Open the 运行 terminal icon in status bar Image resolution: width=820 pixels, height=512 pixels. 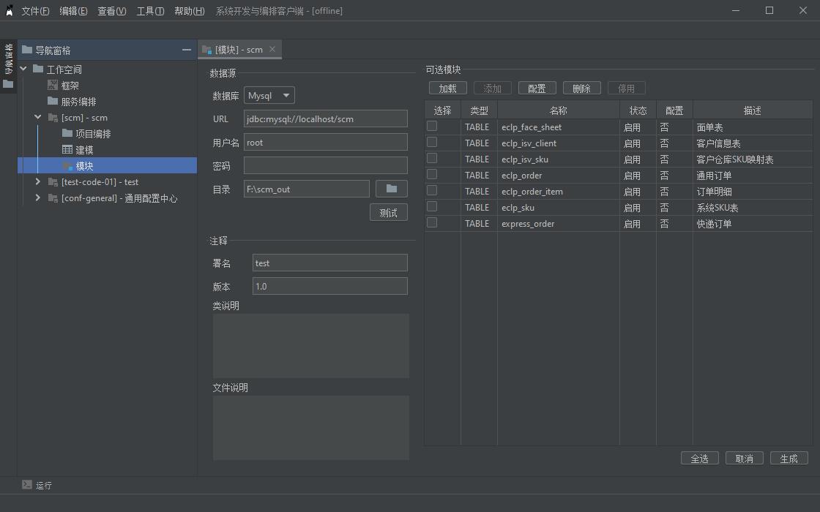[x=27, y=484]
